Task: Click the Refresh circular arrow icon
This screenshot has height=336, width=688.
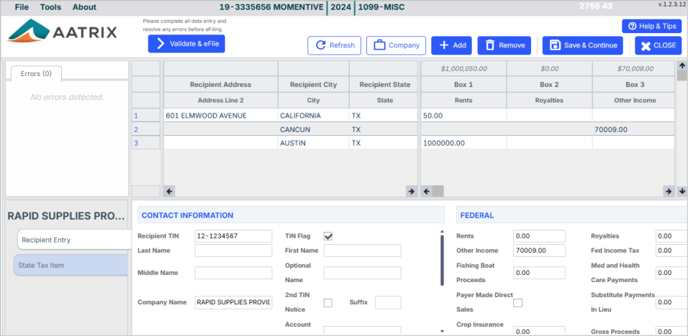Action: point(320,45)
